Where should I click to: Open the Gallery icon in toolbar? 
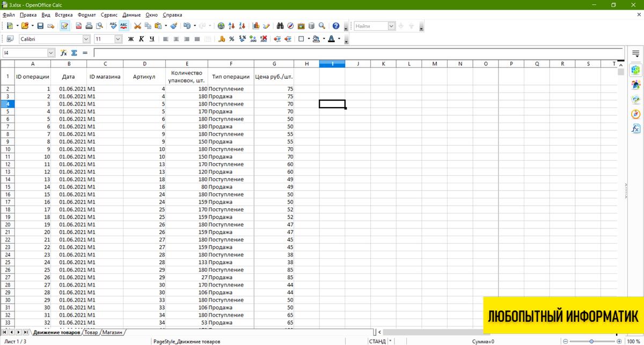301,26
